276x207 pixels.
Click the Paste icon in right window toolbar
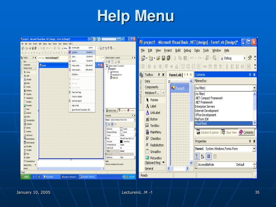pos(185,58)
